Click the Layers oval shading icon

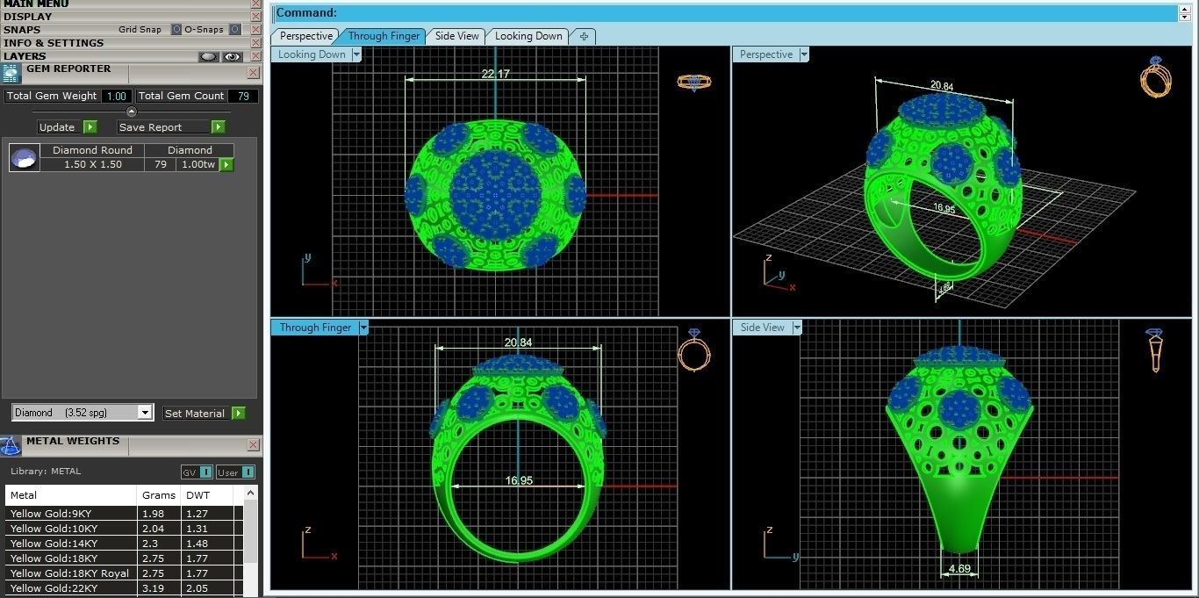click(208, 56)
